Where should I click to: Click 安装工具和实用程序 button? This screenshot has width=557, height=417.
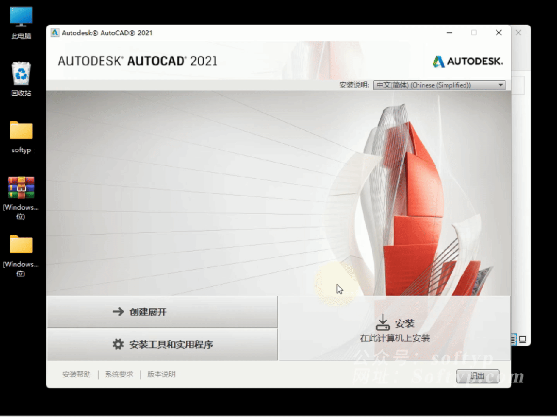coord(162,344)
